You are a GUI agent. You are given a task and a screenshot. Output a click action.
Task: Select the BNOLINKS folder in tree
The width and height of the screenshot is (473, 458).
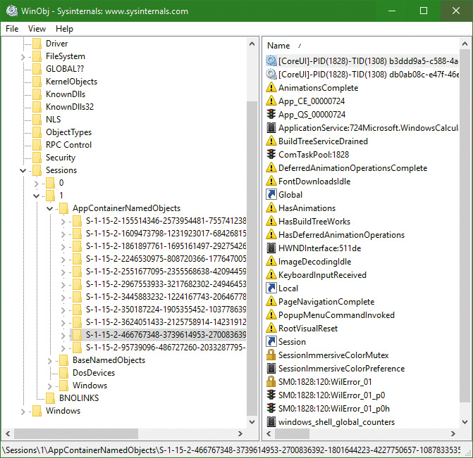click(79, 398)
